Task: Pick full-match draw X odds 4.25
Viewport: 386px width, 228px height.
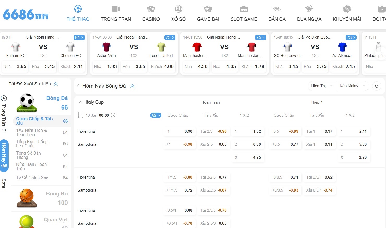Action: [248, 157]
